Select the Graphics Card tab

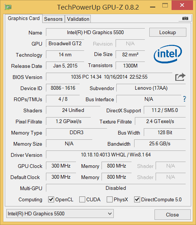24,19
